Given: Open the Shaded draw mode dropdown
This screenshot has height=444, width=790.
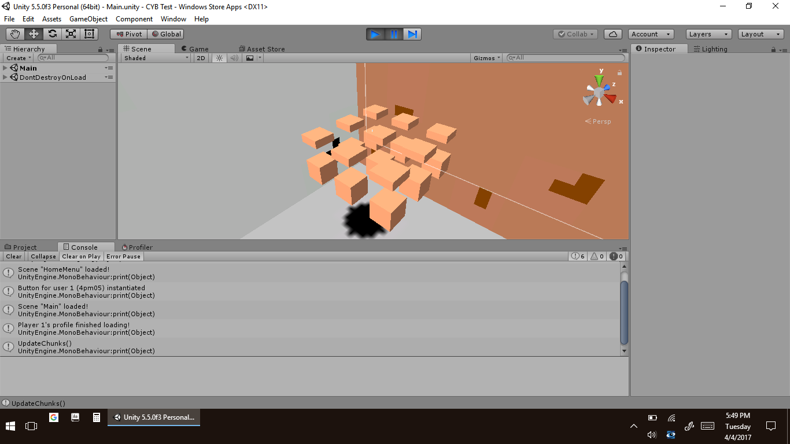Looking at the screenshot, I should [156, 58].
